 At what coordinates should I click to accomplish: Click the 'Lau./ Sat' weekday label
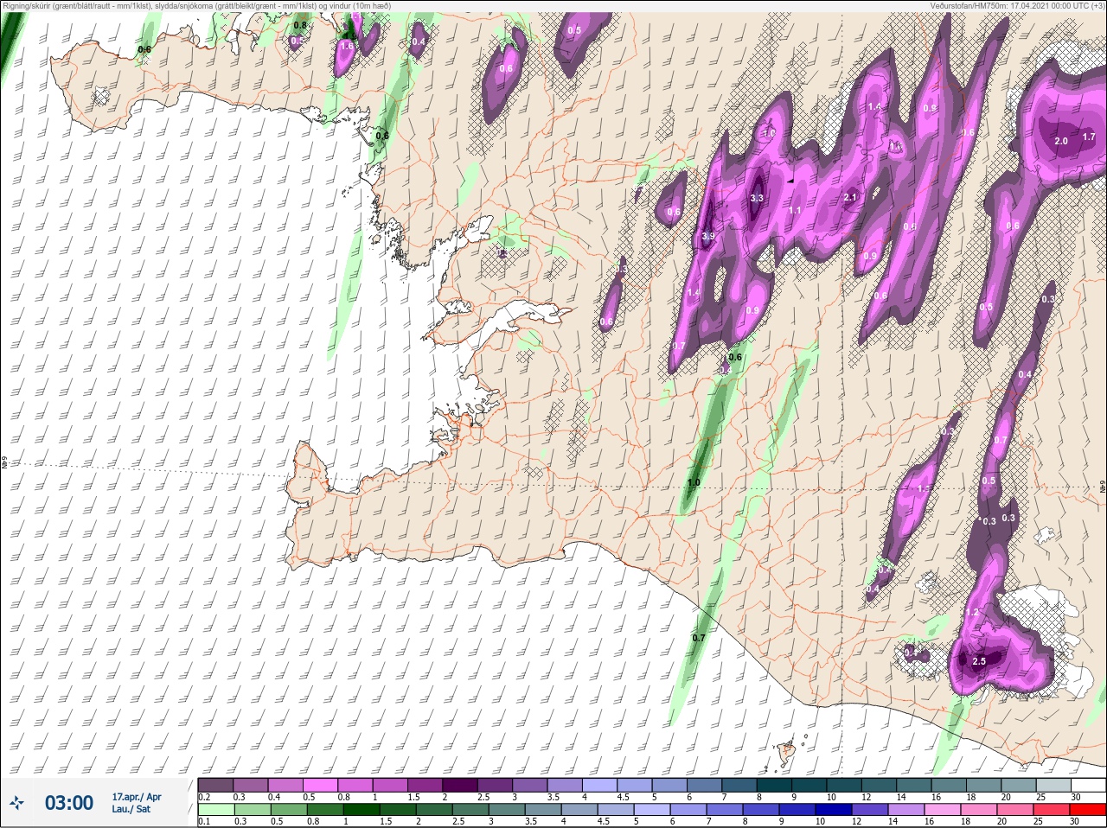tap(131, 809)
